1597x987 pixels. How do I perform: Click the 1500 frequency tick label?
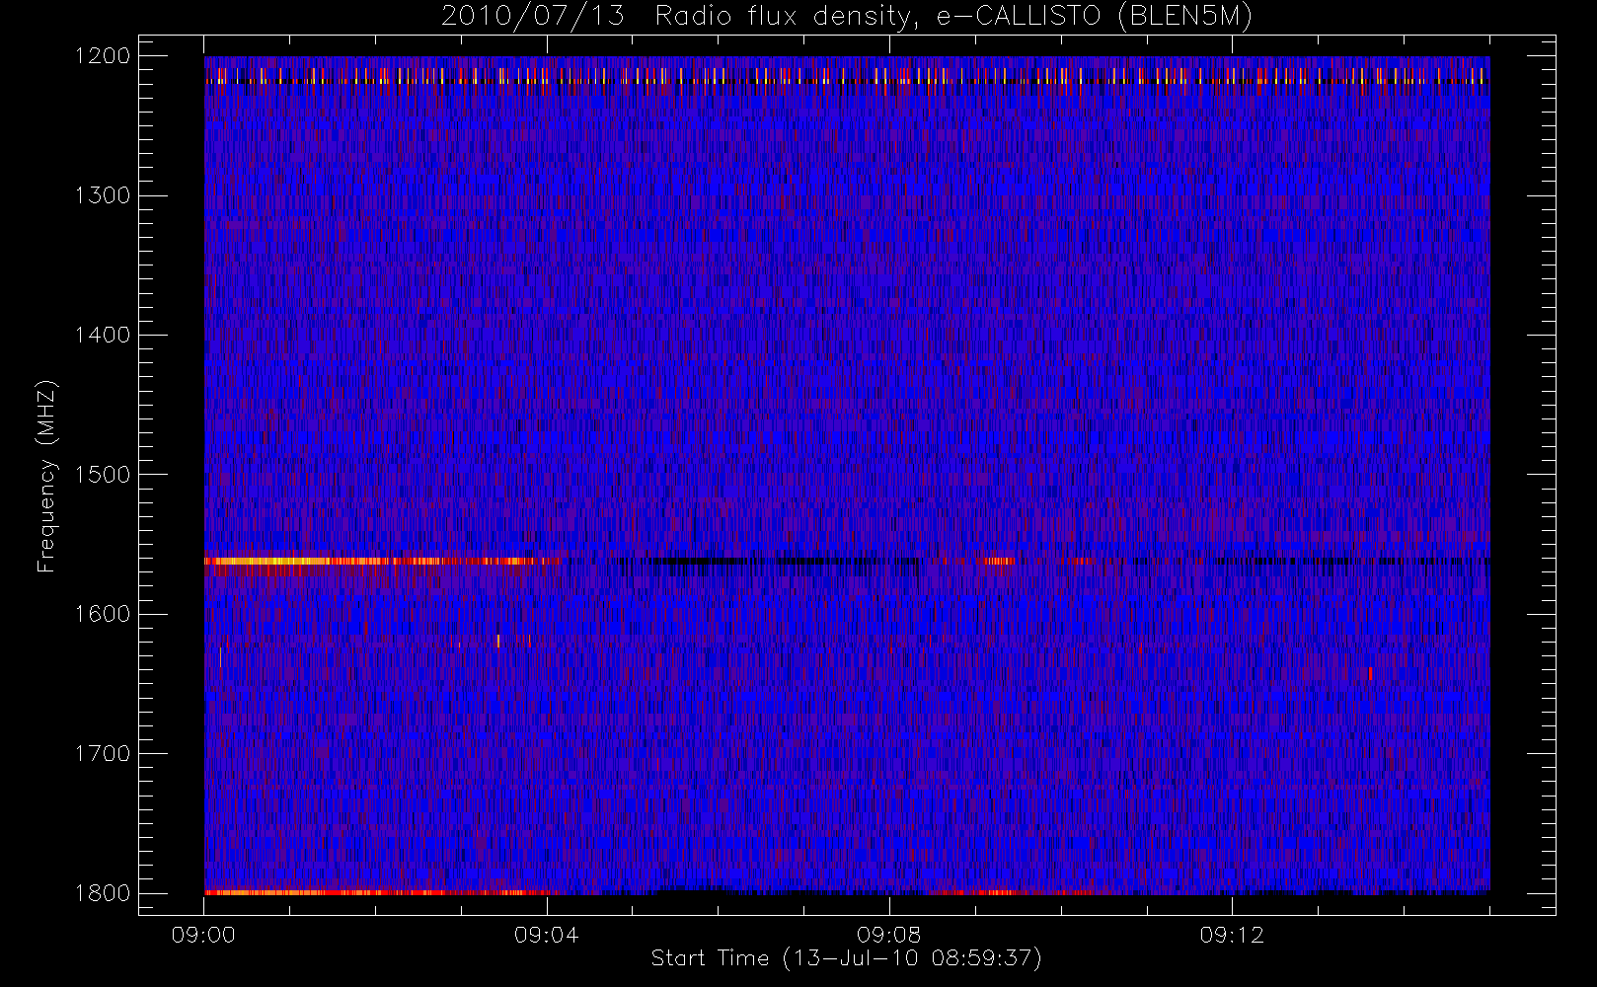(x=103, y=475)
